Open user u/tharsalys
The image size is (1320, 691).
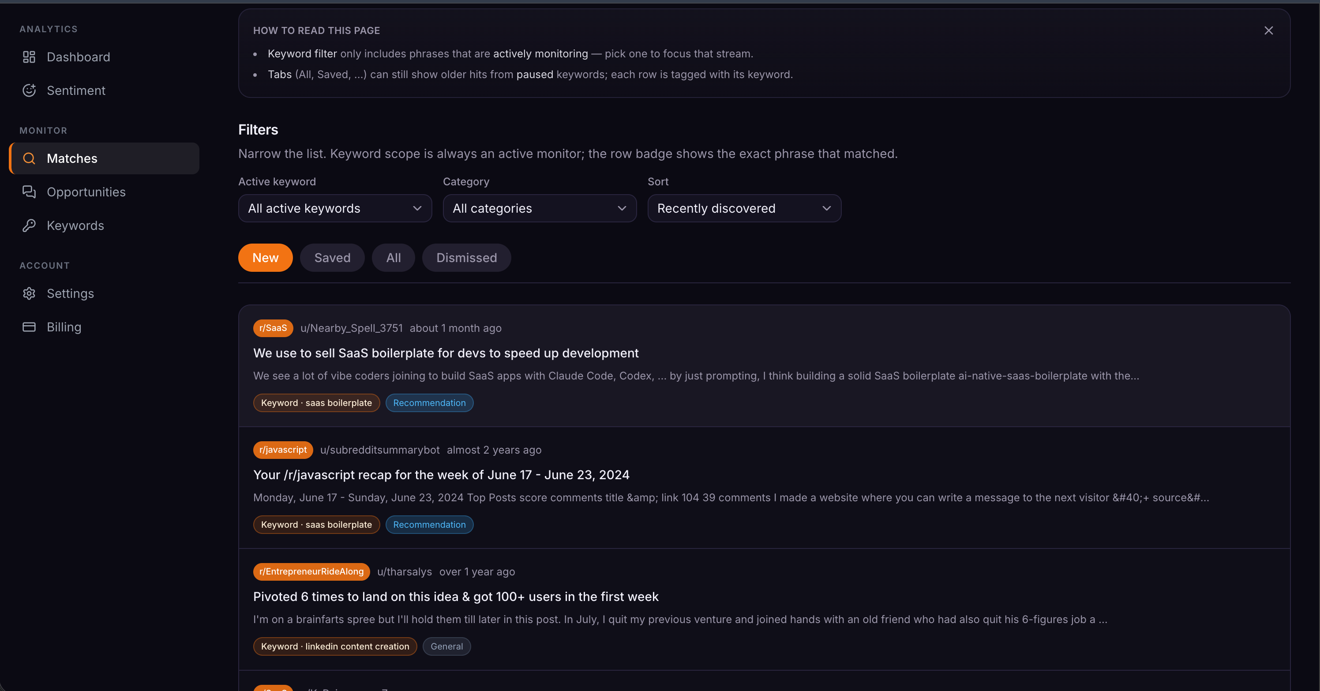pos(404,571)
